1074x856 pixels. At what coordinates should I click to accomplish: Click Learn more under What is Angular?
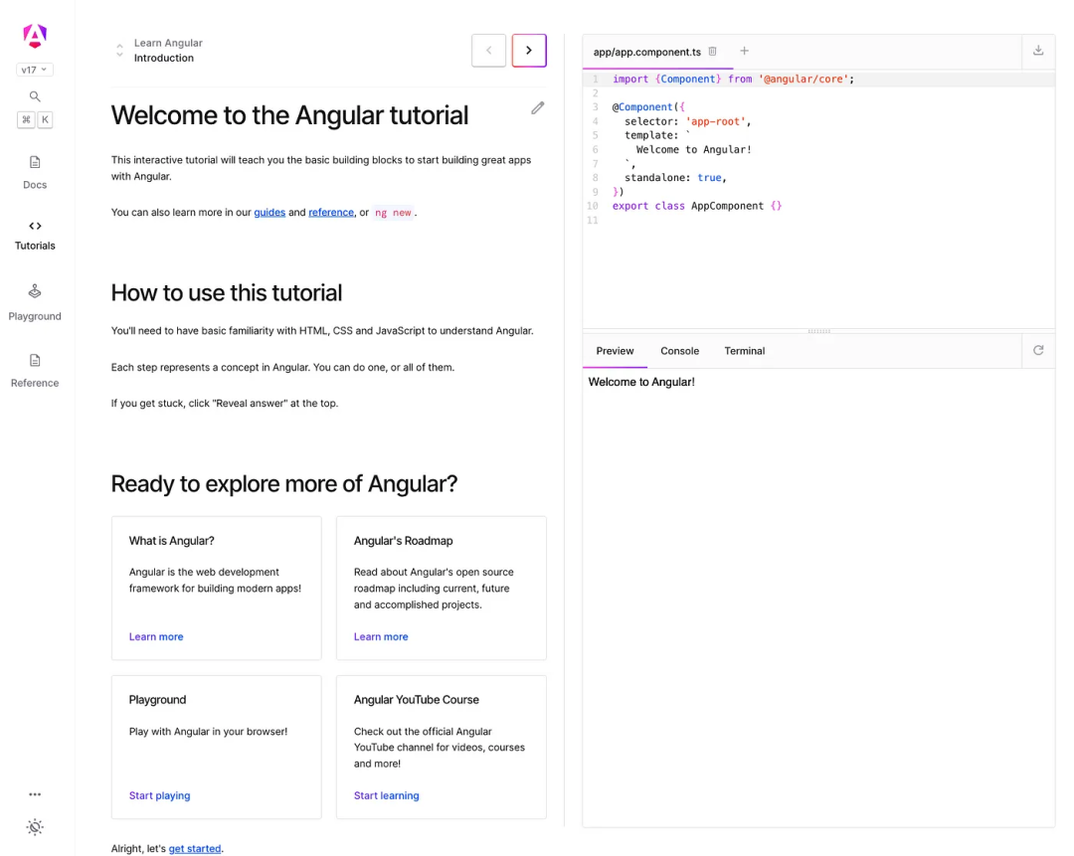coord(156,637)
